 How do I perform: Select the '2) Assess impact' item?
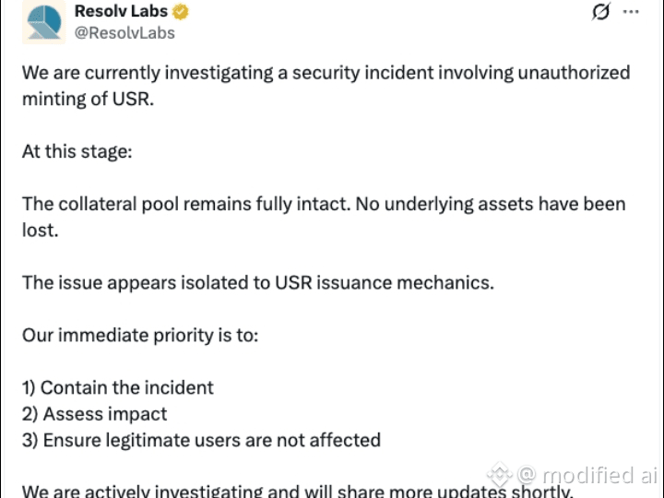(94, 414)
